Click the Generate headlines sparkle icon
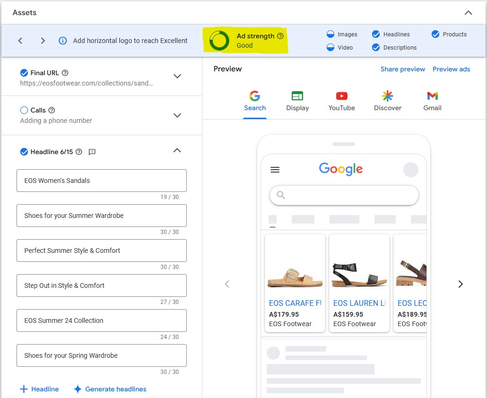 tap(78, 389)
